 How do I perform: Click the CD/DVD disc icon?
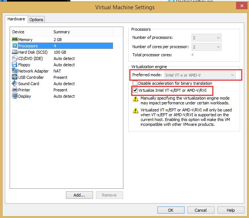tap(15, 58)
